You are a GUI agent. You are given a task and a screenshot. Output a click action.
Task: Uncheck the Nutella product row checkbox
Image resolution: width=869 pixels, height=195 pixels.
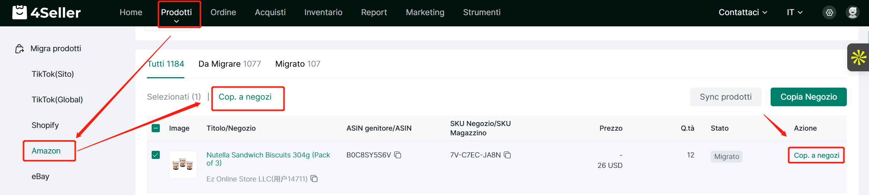156,155
